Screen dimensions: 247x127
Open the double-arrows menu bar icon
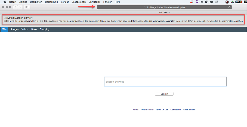point(202,2)
